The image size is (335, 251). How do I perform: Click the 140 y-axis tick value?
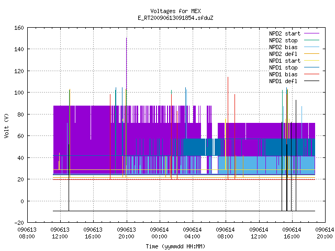tap(19, 49)
